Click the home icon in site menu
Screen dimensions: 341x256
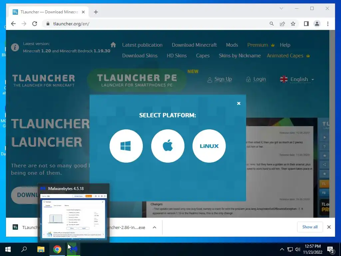pos(113,45)
